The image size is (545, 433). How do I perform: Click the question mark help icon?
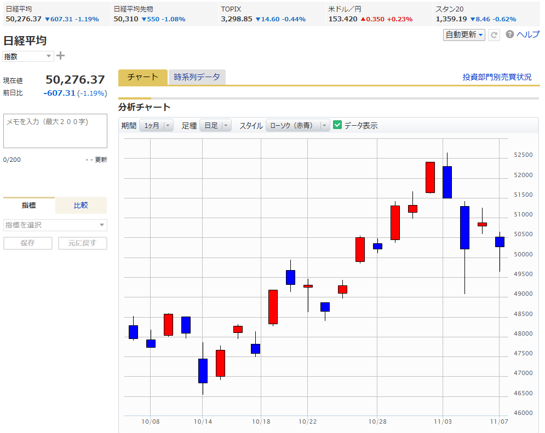point(510,34)
